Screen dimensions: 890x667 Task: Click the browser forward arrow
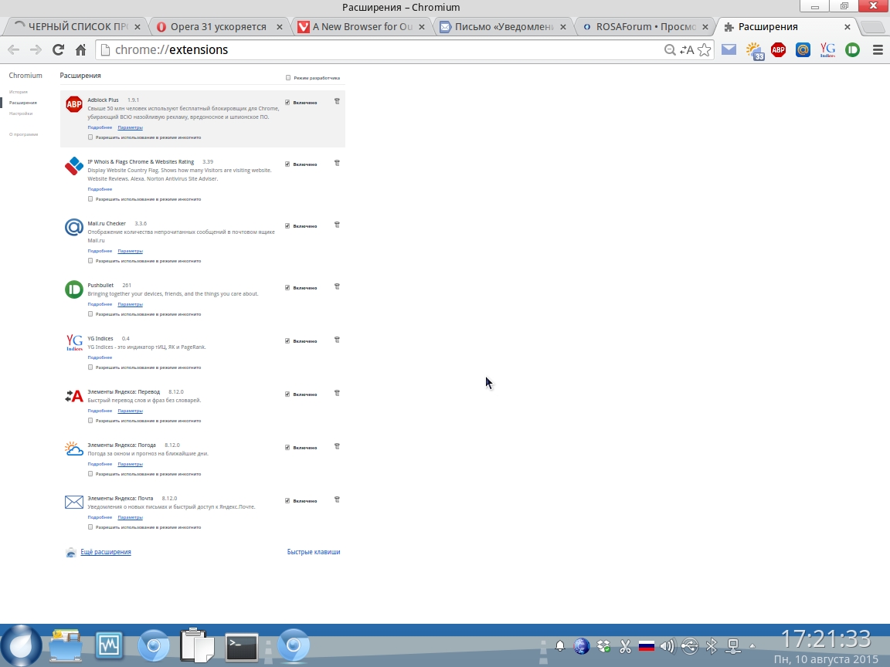point(36,50)
